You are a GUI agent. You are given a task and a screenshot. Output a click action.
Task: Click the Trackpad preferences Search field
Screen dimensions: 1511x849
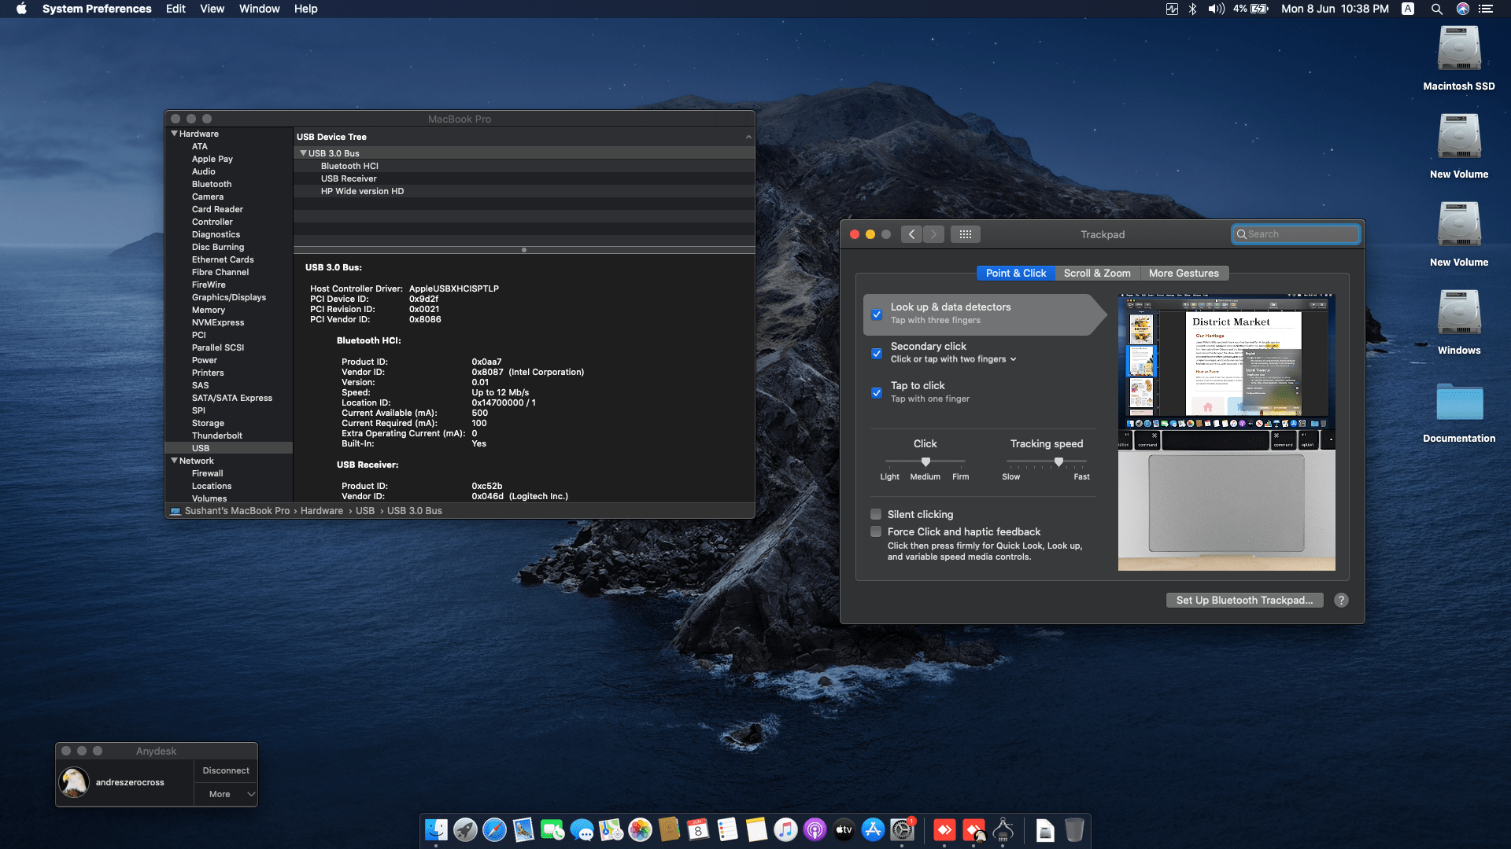click(1295, 234)
